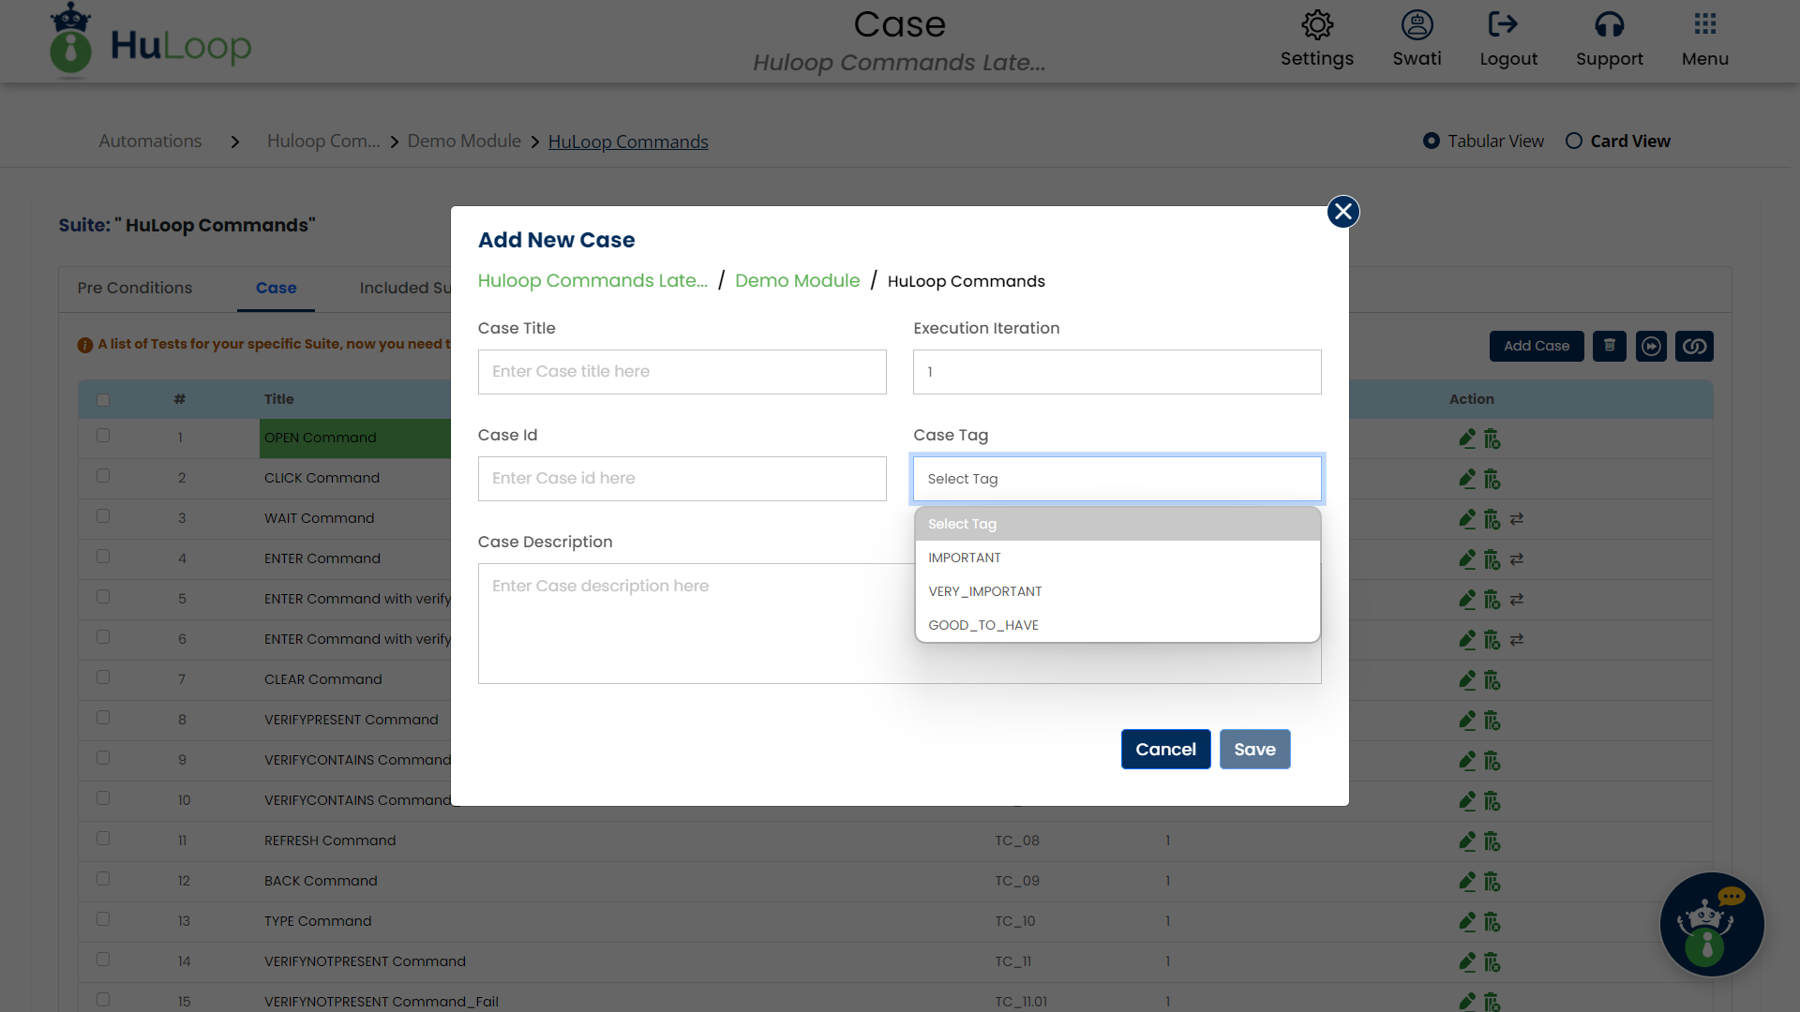The width and height of the screenshot is (1800, 1012).
Task: Go to Automations breadcrumb
Action: [150, 141]
